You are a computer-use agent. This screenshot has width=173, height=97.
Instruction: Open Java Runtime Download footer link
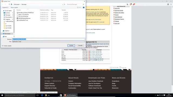pyautogui.click(x=96, y=81)
